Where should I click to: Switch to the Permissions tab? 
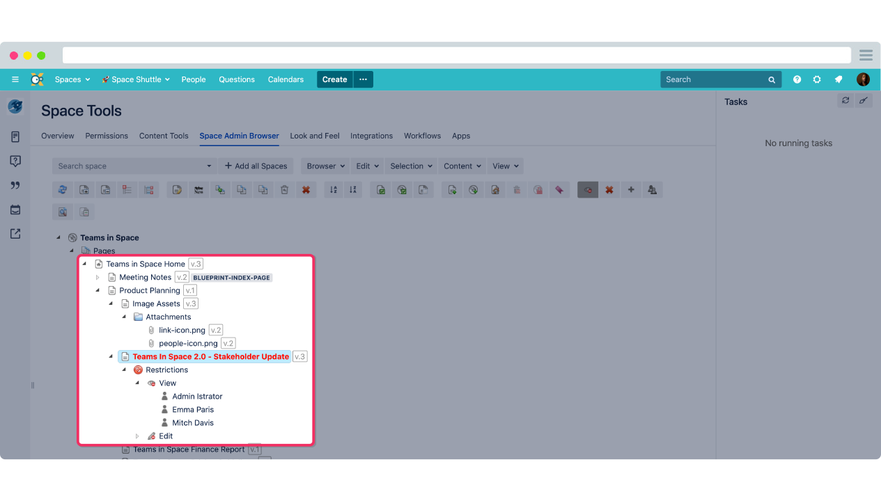(x=106, y=136)
